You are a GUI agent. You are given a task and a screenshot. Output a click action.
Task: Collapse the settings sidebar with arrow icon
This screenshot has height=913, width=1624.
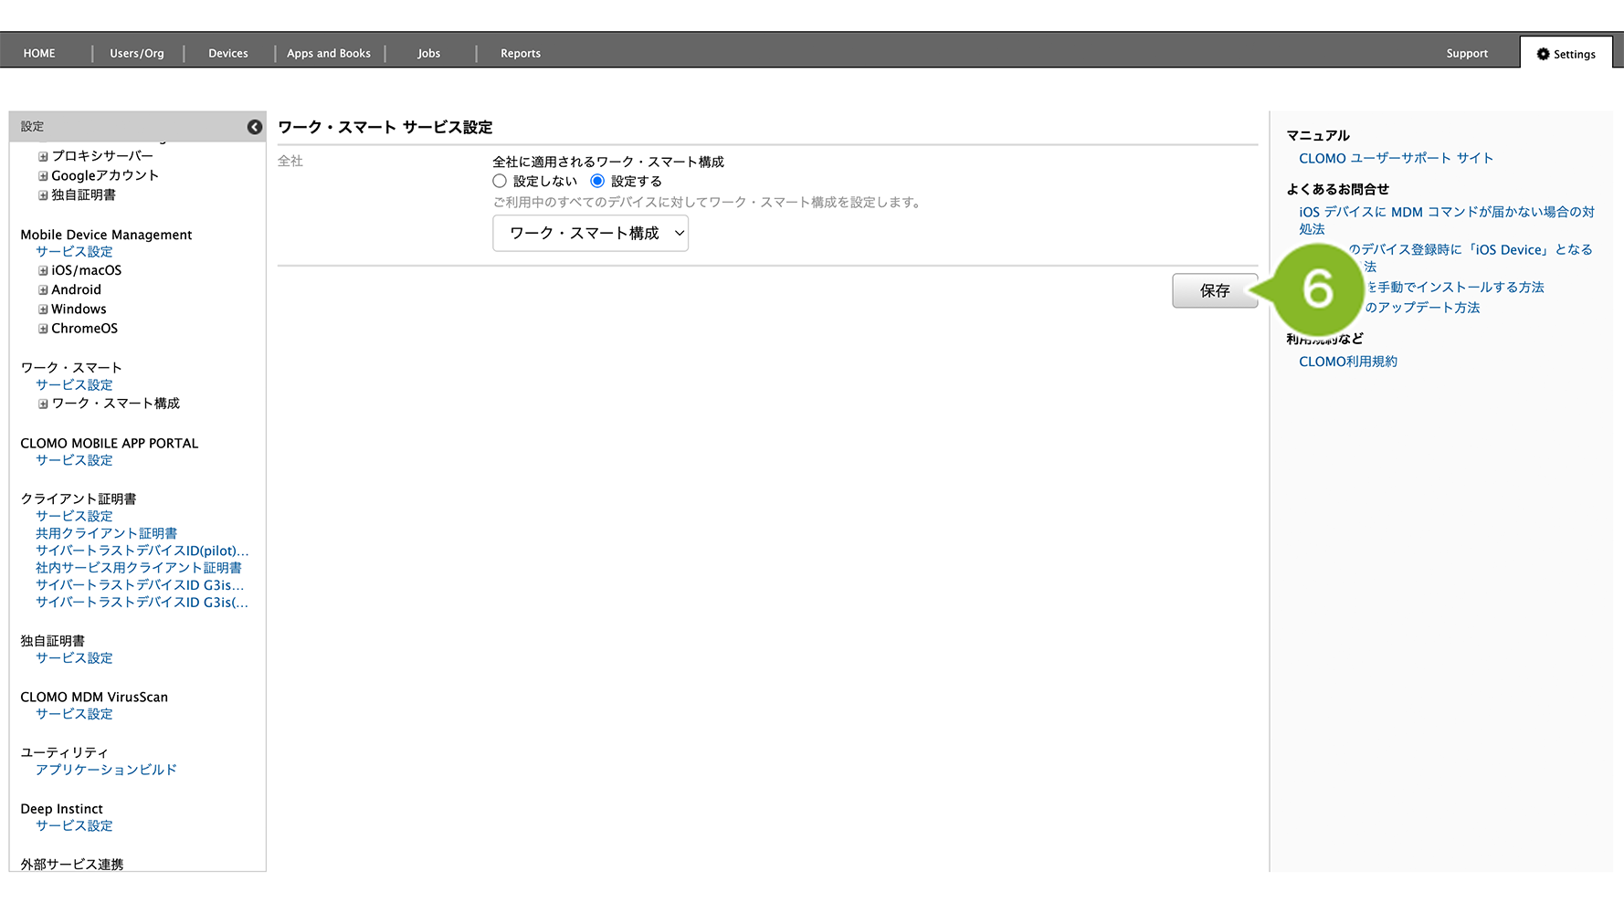(255, 127)
